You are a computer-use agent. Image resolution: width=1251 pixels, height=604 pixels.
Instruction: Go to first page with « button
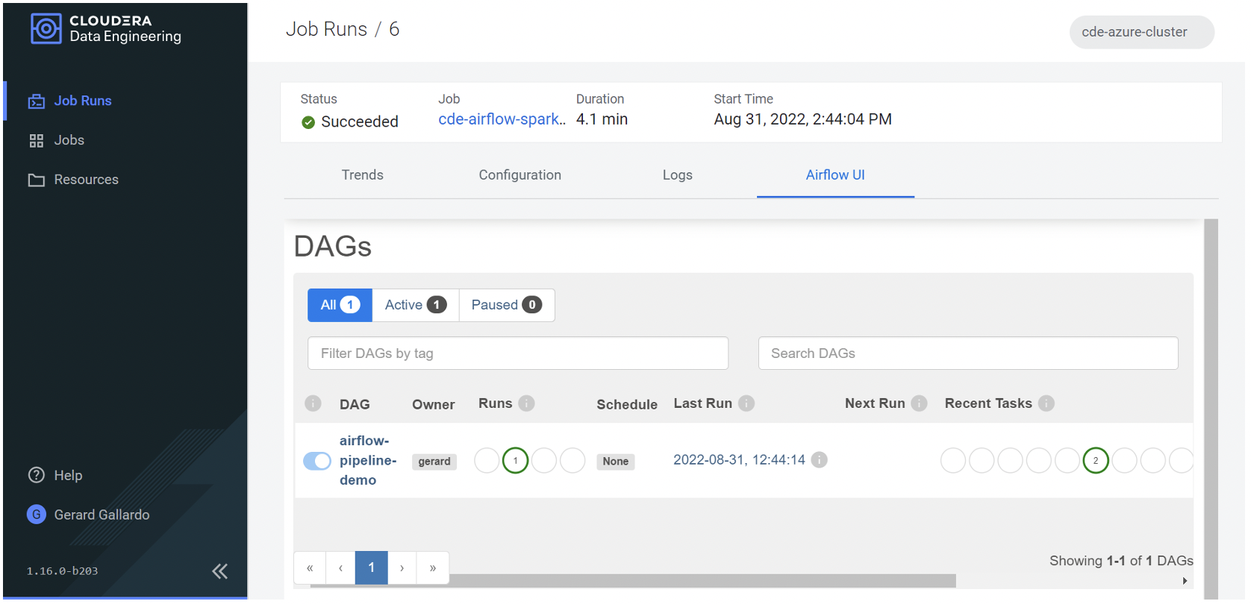[310, 568]
